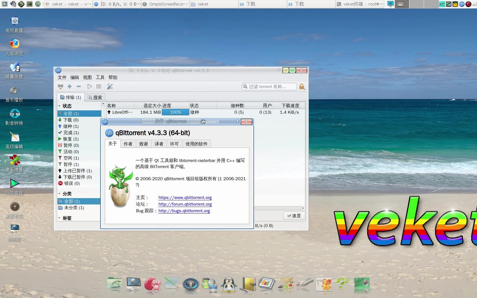Open the green camera dock icon
The height and width of the screenshot is (298, 477).
pos(362,284)
